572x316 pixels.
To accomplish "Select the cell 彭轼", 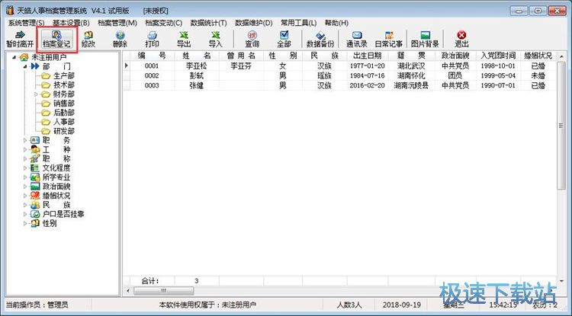I will click(x=197, y=75).
